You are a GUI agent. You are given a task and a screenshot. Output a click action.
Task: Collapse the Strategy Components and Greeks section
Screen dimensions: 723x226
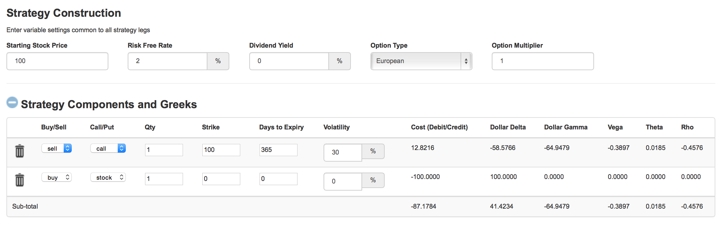pyautogui.click(x=12, y=103)
